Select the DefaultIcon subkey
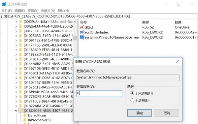The width and height of the screenshot is (198, 124). [37, 115]
